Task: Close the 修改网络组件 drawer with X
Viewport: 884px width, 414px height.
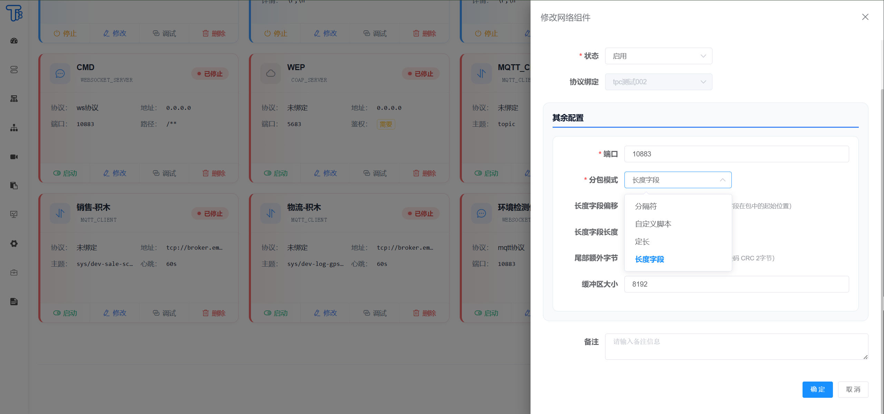Action: point(865,17)
